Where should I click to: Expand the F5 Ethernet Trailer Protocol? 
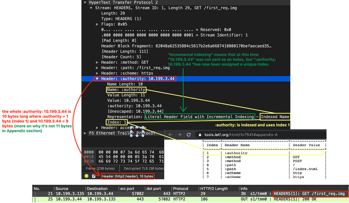coord(85,133)
